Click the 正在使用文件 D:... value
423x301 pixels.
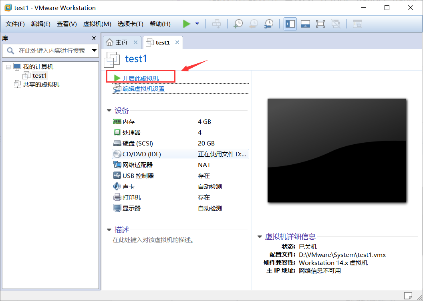tap(222, 154)
